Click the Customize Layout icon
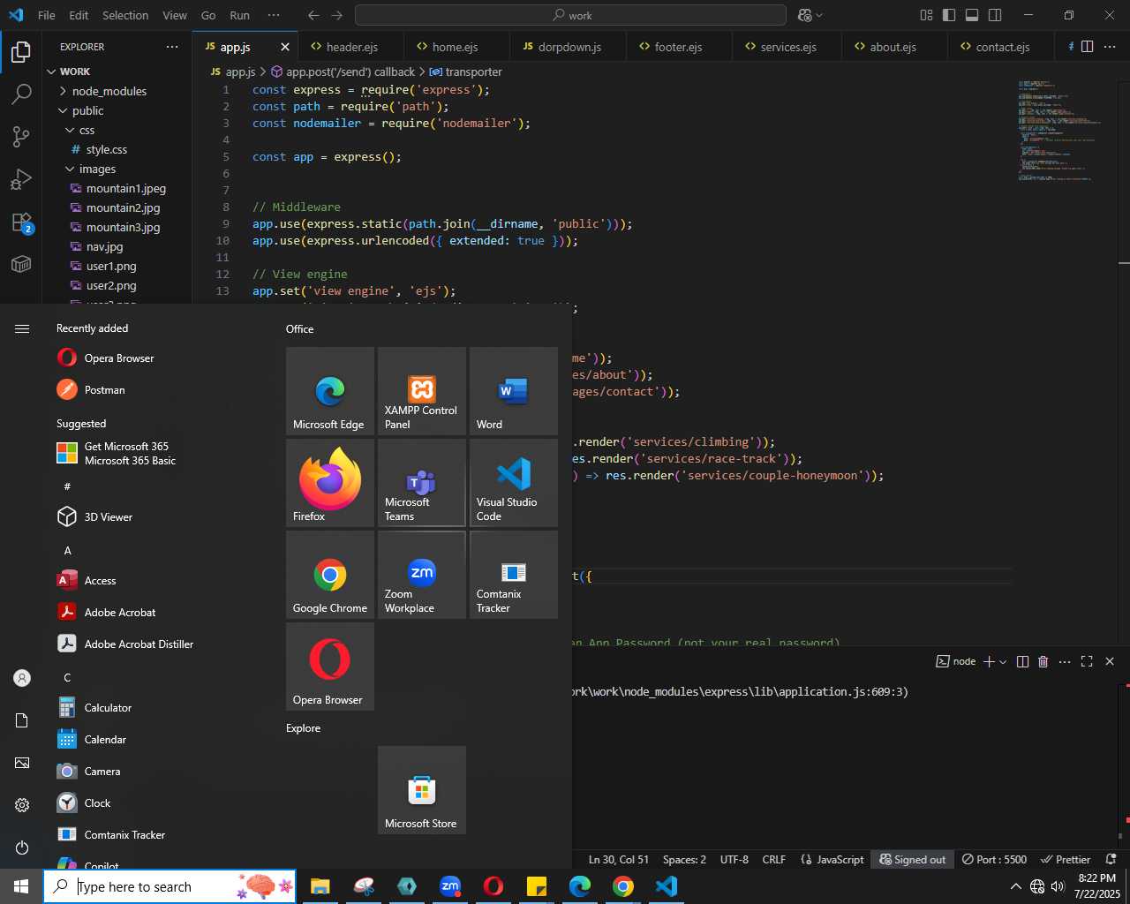This screenshot has height=904, width=1130. pos(926,15)
